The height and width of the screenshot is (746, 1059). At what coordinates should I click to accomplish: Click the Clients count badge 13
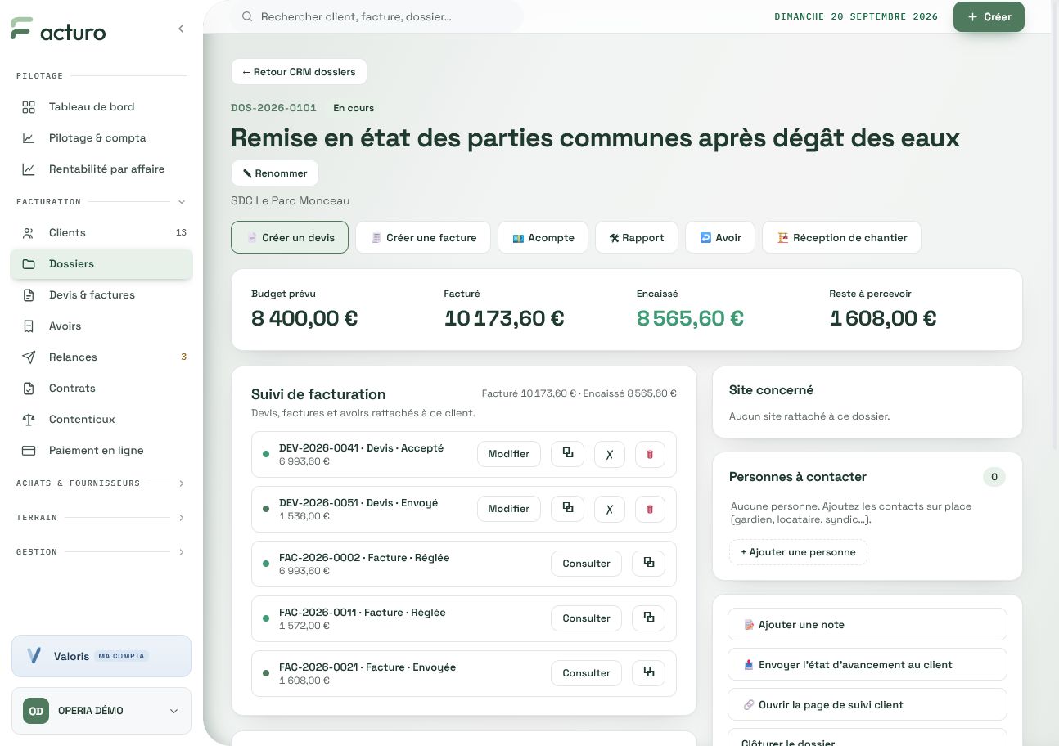[181, 233]
